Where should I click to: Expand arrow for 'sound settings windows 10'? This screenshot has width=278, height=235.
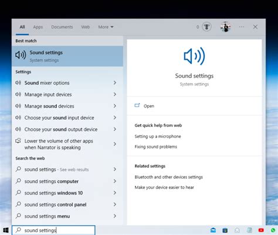(115, 193)
